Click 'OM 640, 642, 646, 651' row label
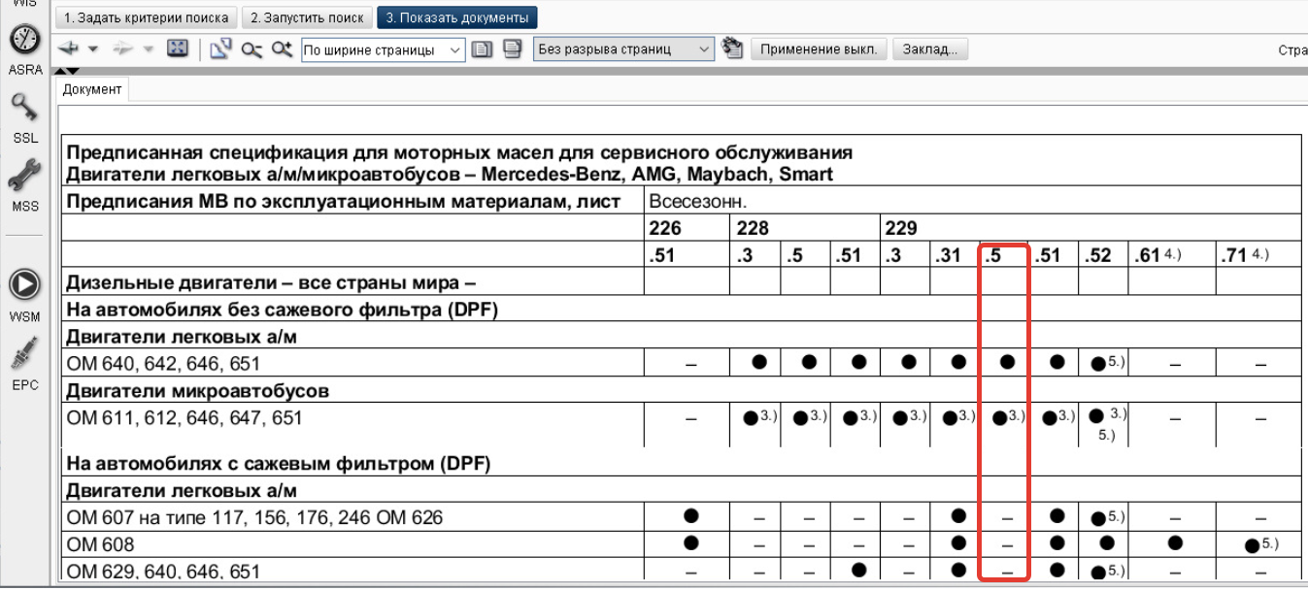1308x590 pixels. coord(163,364)
